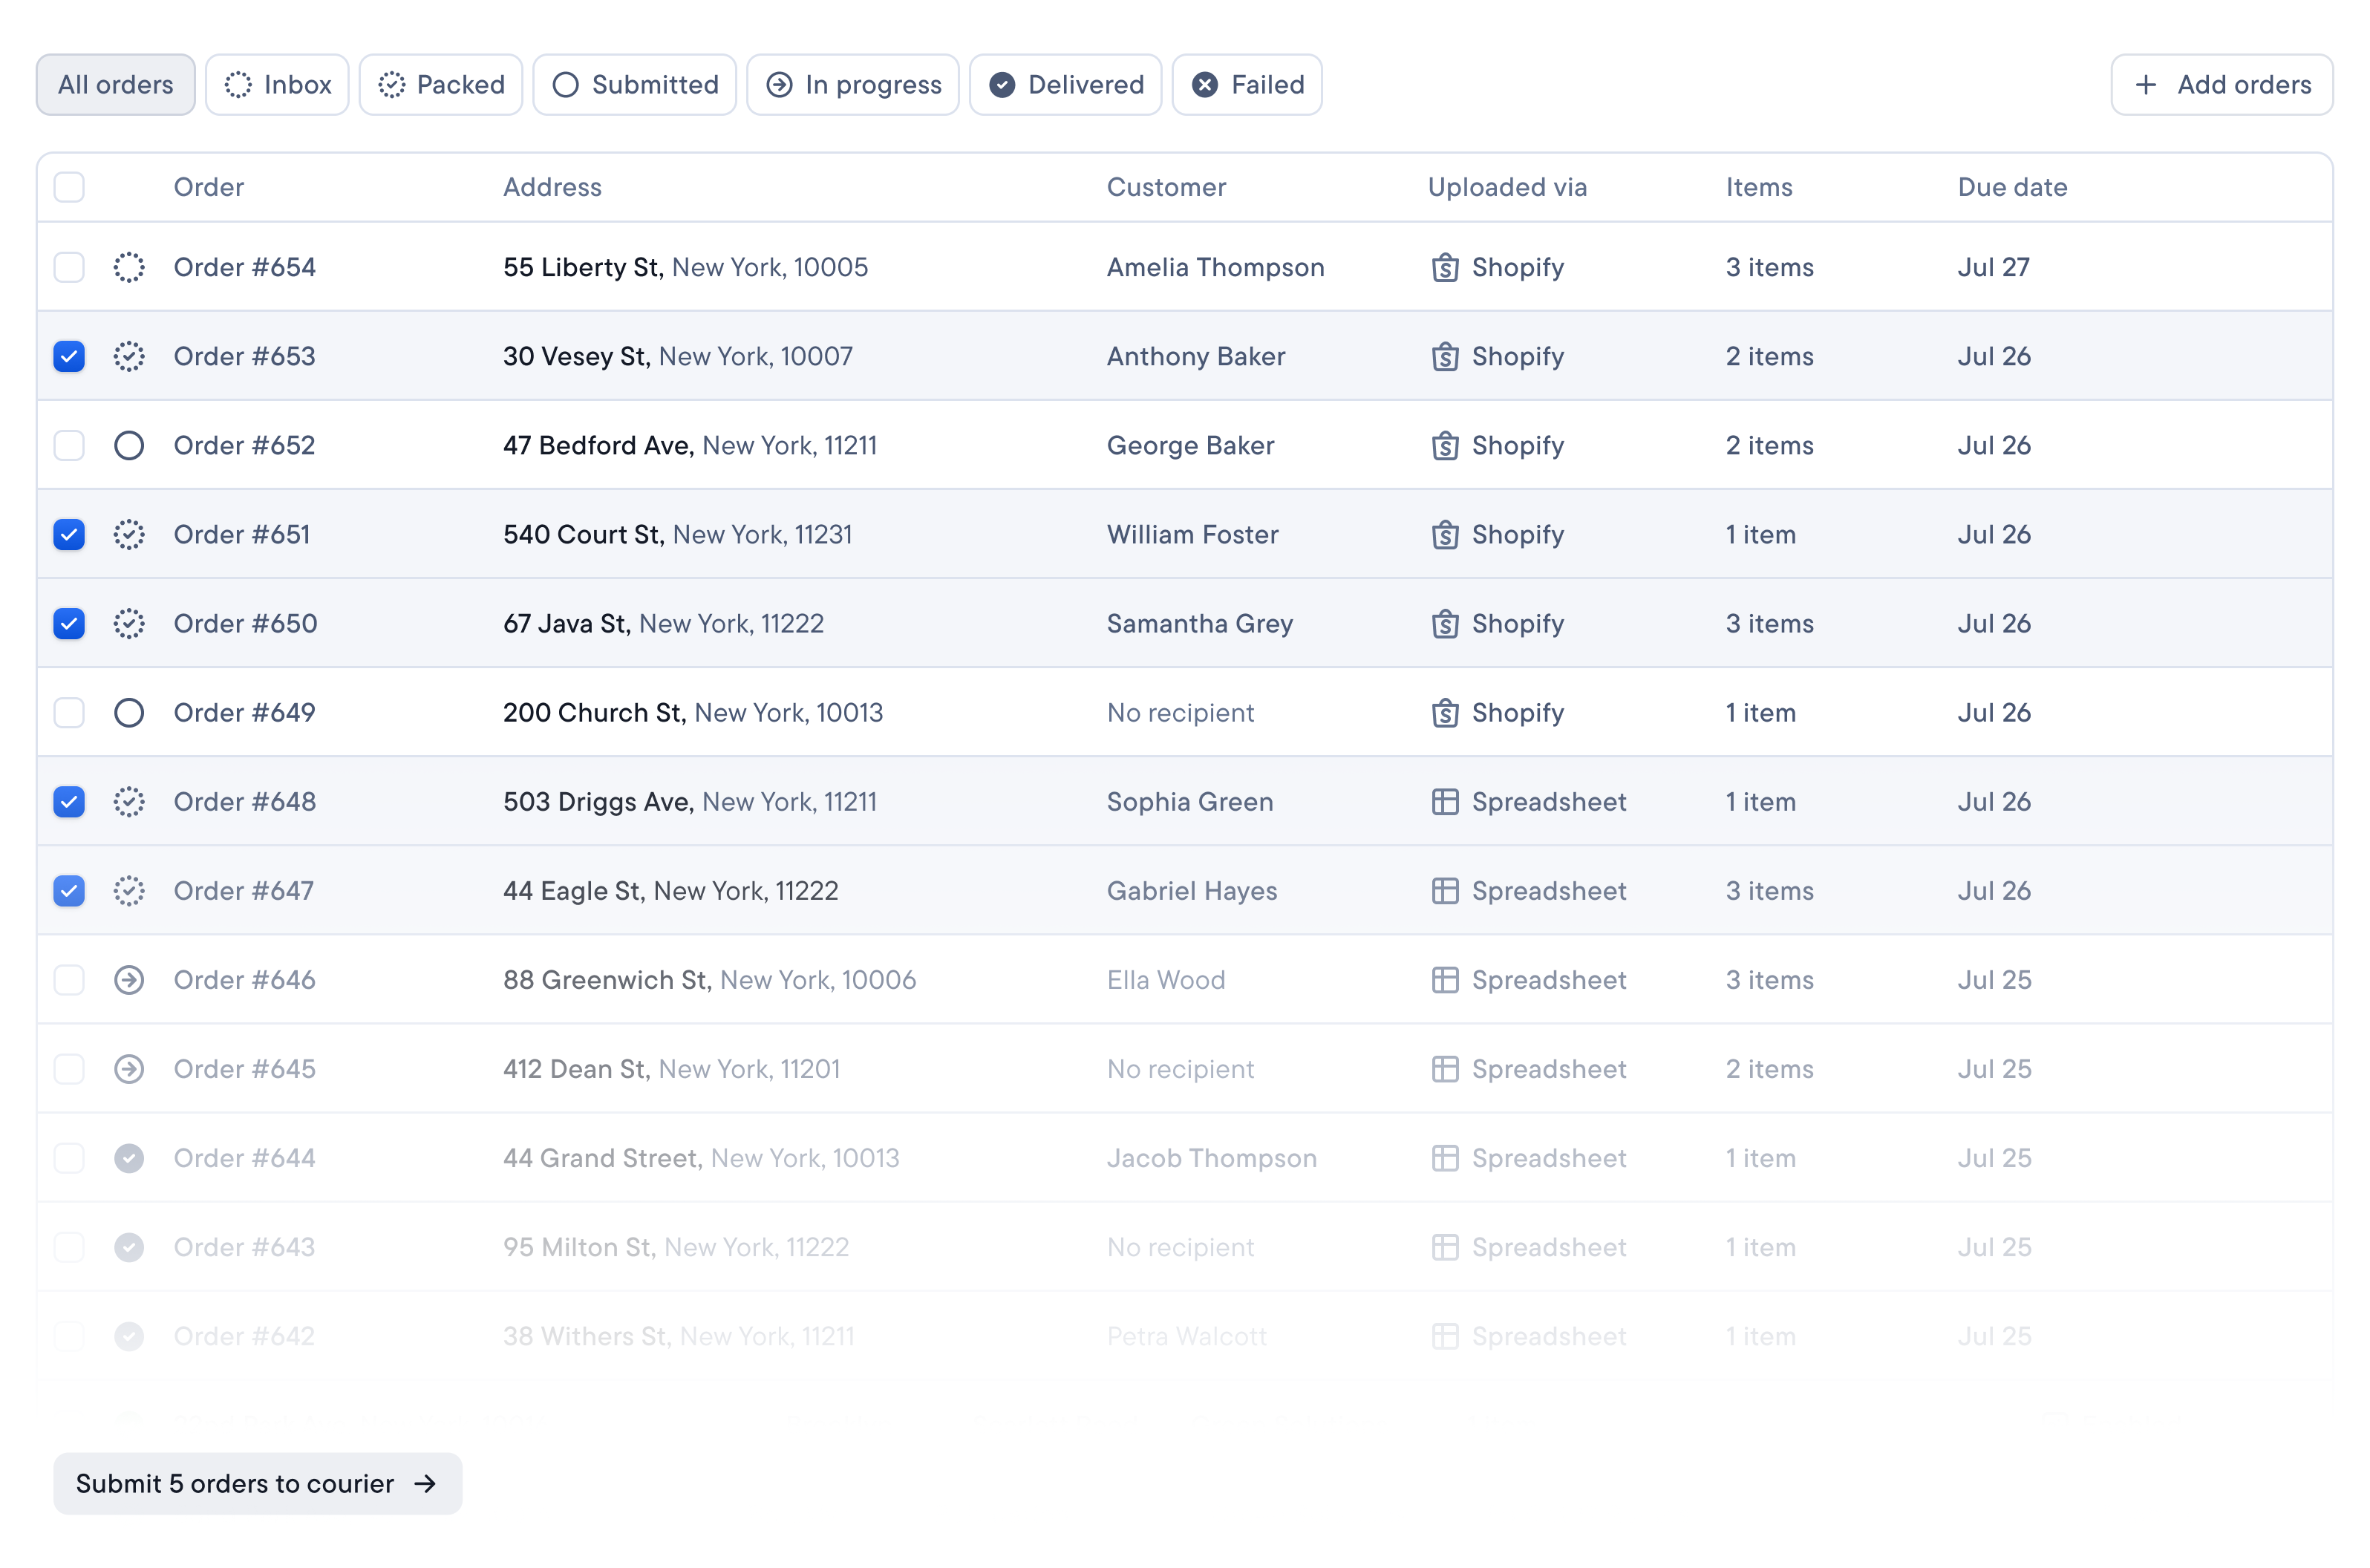Click customer name Samantha Grey

(x=1200, y=623)
